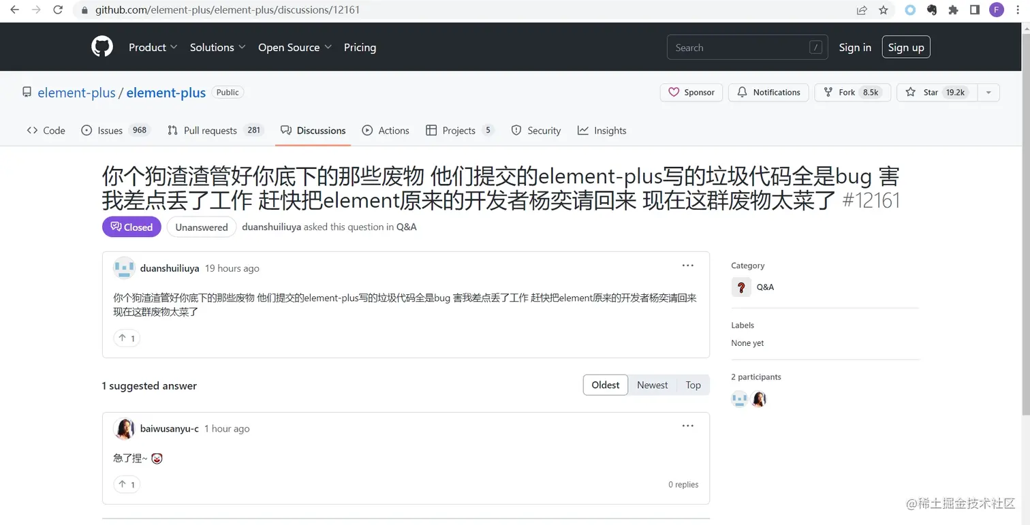Sort answers by Newest
The height and width of the screenshot is (525, 1030).
tap(653, 385)
